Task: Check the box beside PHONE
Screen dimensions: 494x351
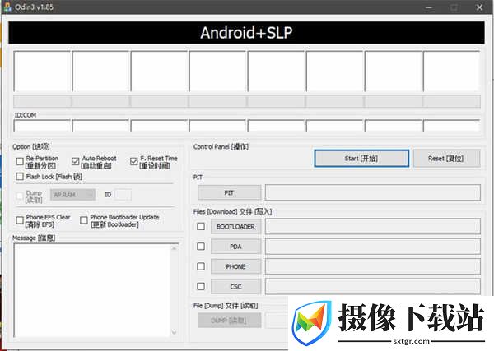Action: [x=201, y=266]
